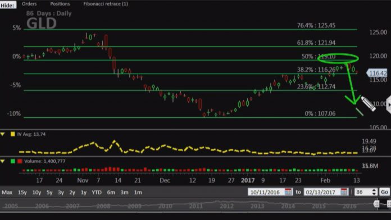Click the Feb date axis label
This screenshot has height=220, width=391.
pyautogui.click(x=325, y=180)
